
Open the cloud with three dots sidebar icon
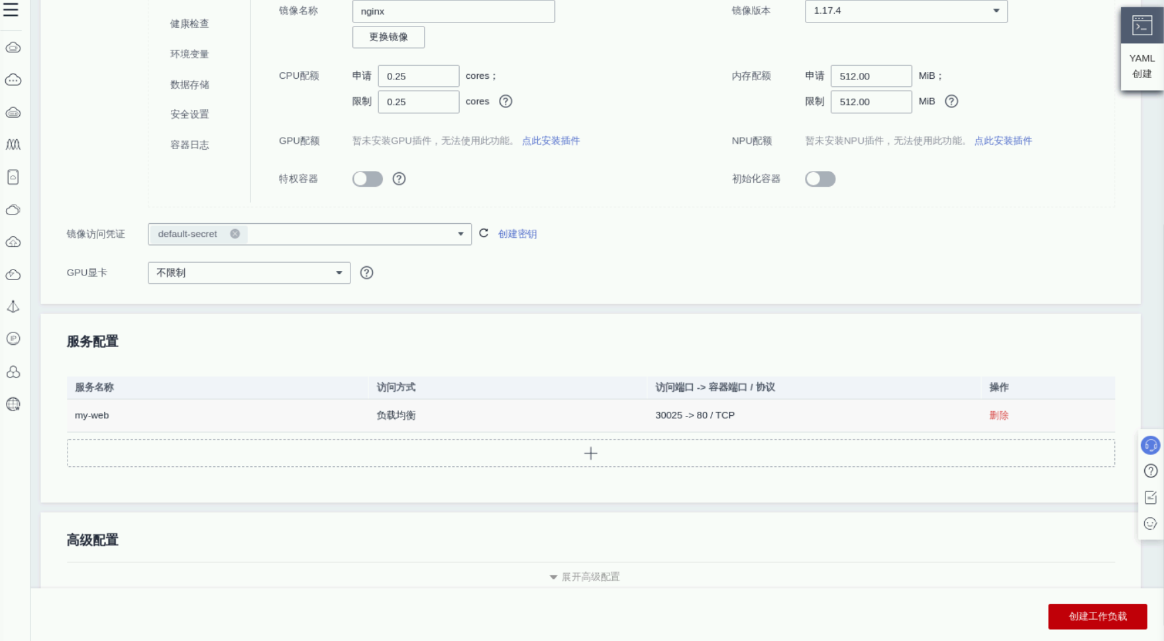pyautogui.click(x=13, y=80)
